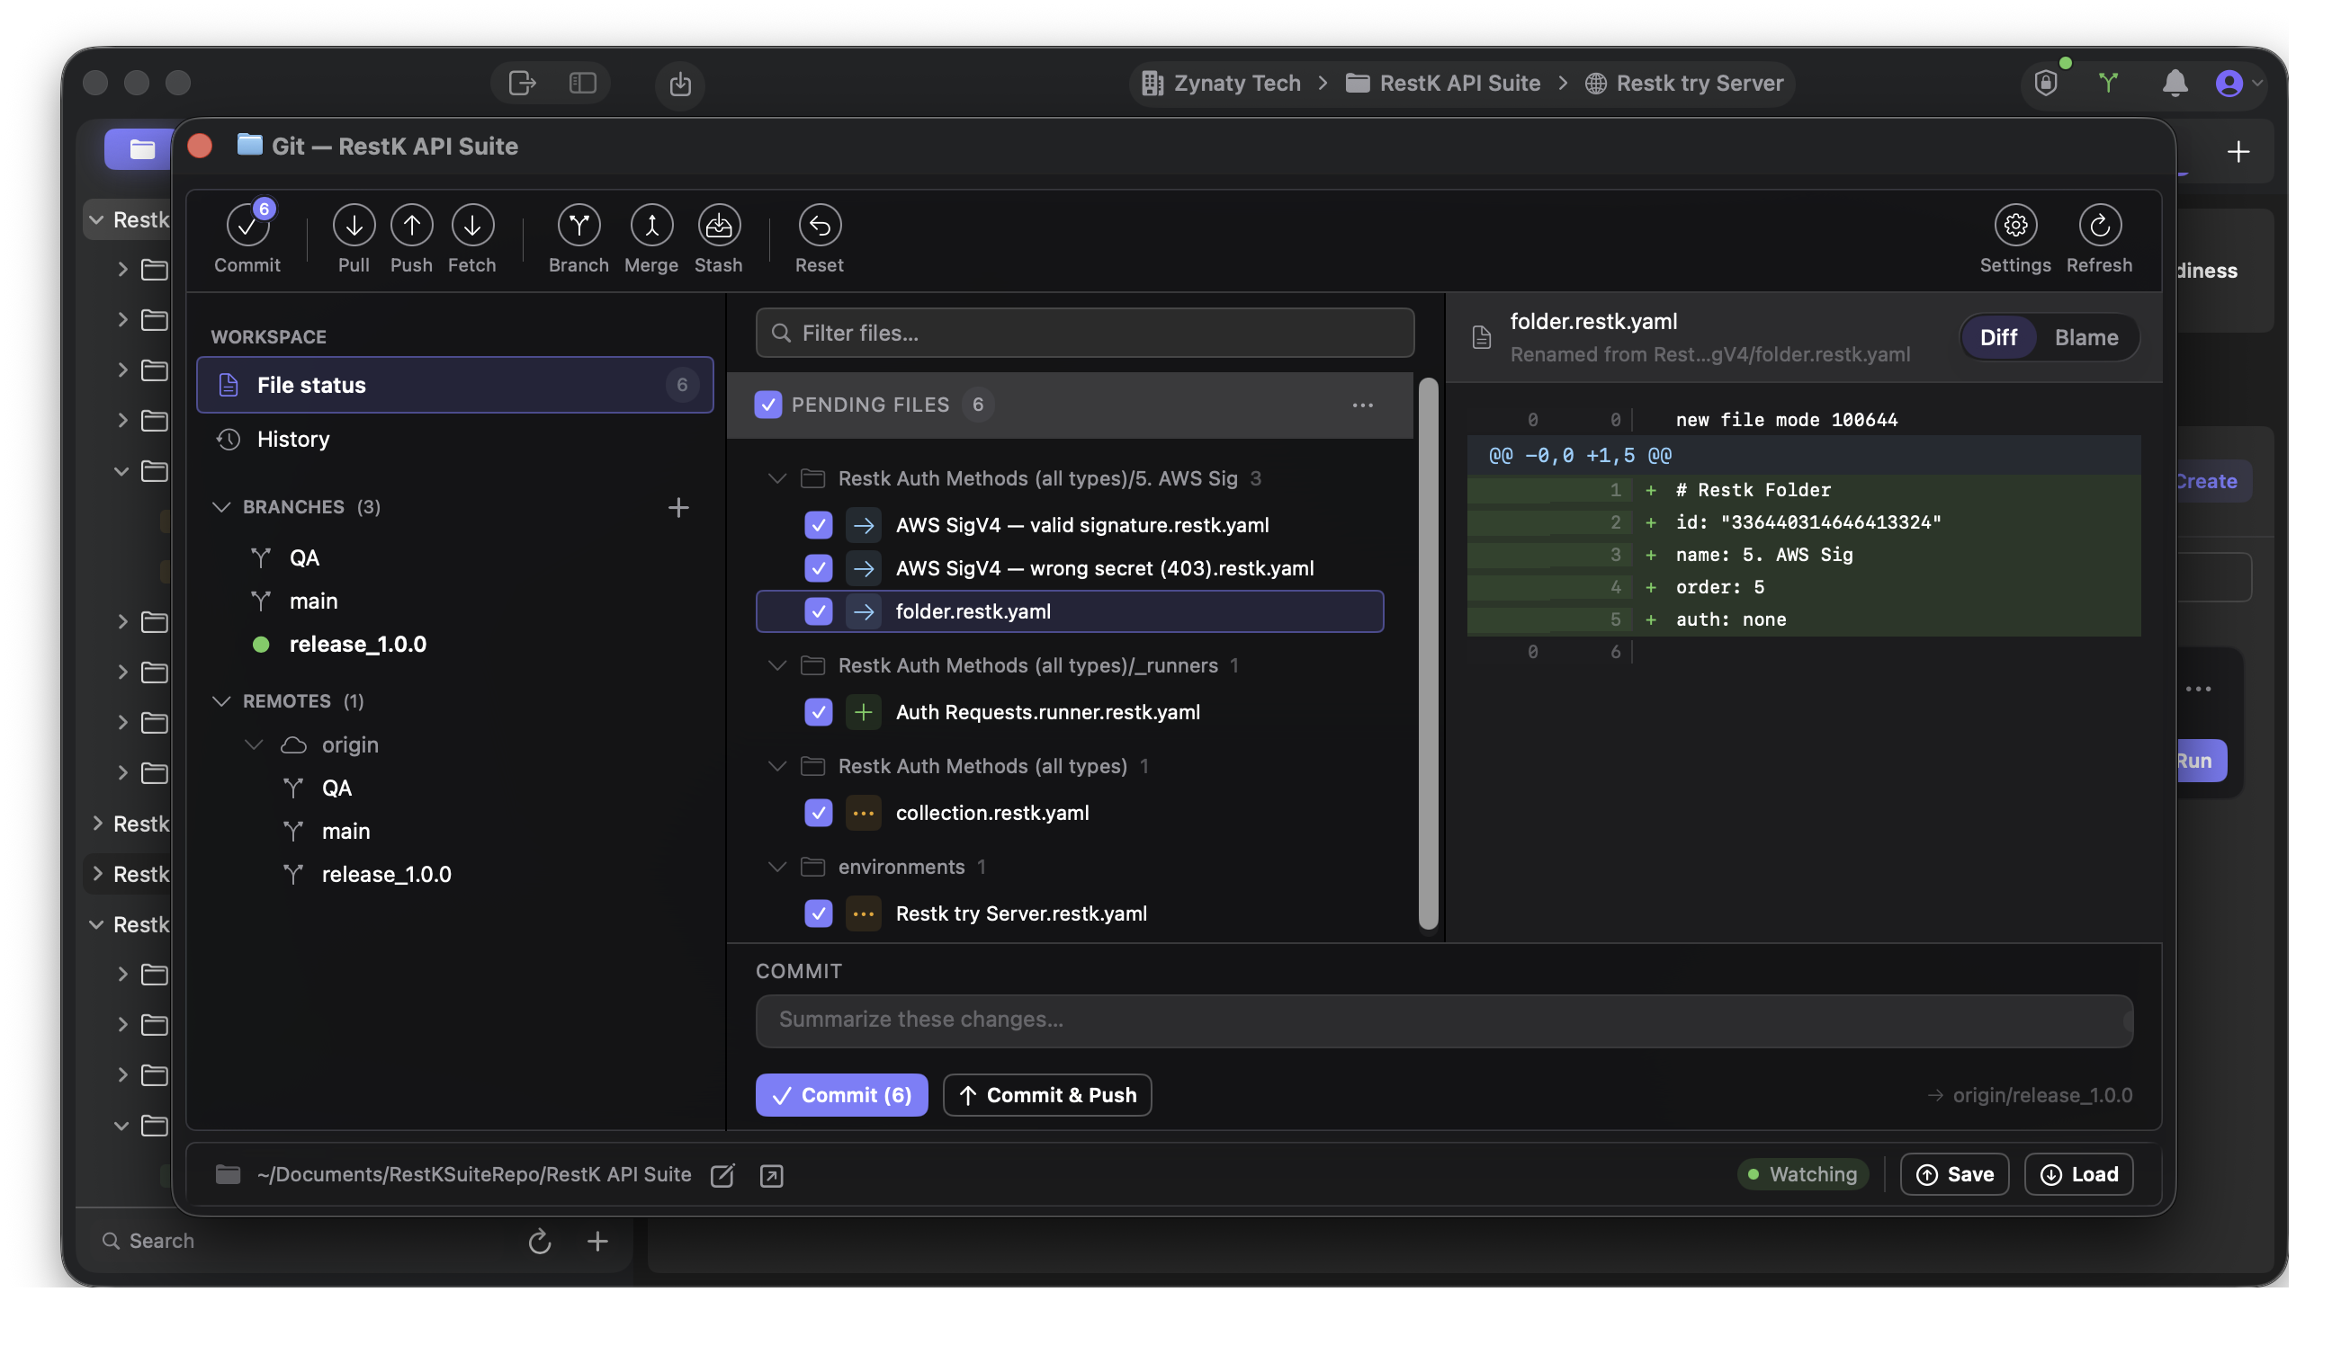
Task: Click the notifications bell icon
Action: click(2174, 83)
